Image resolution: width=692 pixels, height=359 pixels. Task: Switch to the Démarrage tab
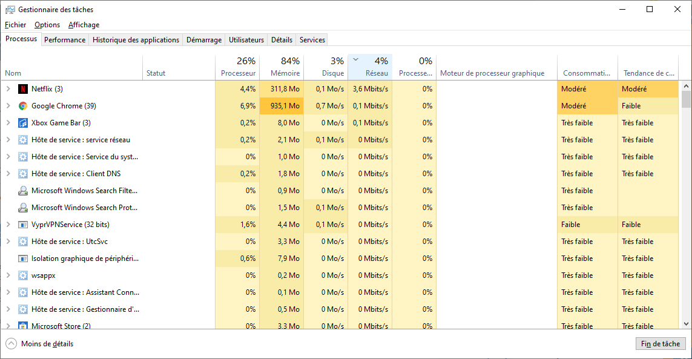point(204,40)
